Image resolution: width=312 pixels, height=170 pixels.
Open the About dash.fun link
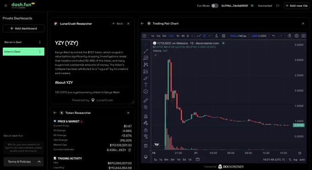(13, 136)
